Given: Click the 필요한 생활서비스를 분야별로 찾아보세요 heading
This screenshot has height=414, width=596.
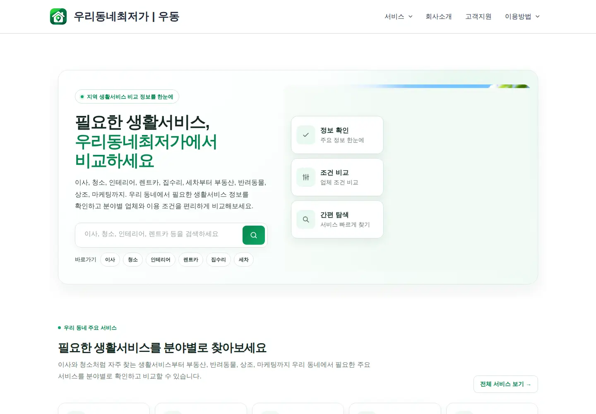Looking at the screenshot, I should click(x=162, y=348).
